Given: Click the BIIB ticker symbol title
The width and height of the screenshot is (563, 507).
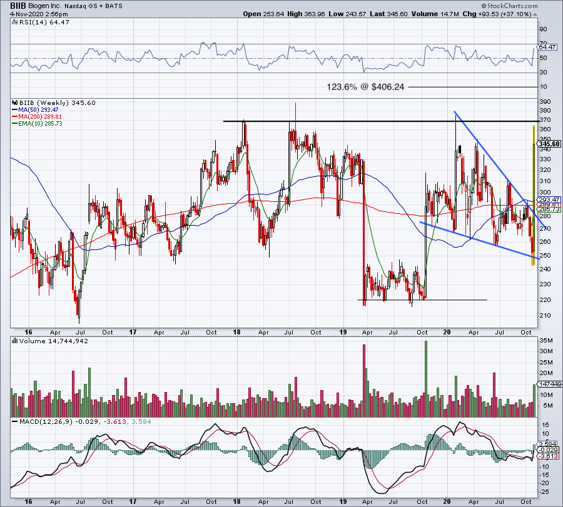Looking at the screenshot, I should point(18,6).
